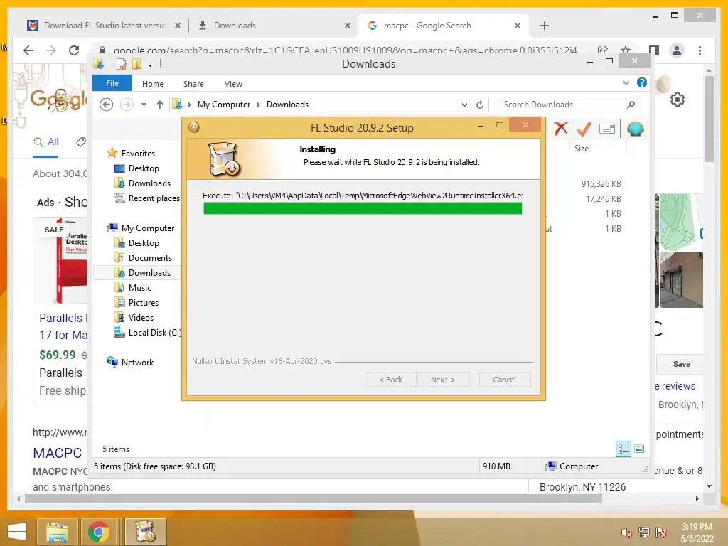728x546 pixels.
Task: Click FL Studio installer taskbar button
Action: [146, 532]
